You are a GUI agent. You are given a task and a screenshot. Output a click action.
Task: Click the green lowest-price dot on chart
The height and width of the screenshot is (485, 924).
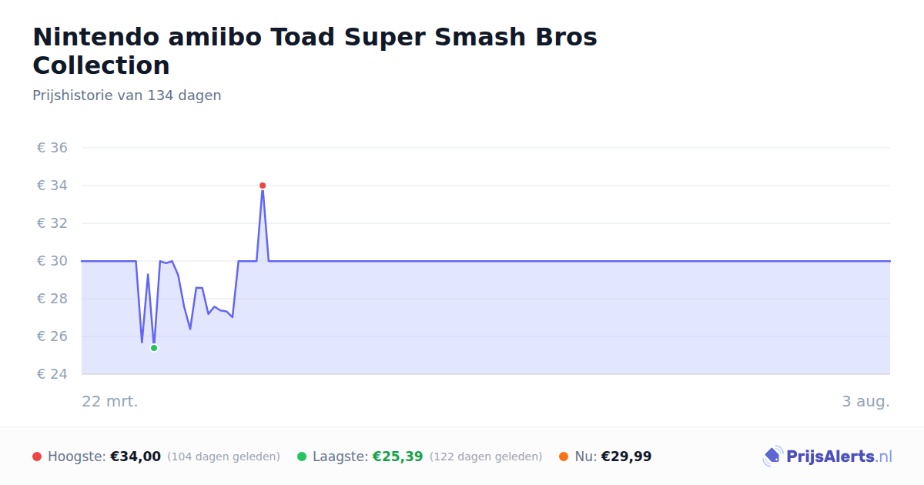pyautogui.click(x=154, y=348)
